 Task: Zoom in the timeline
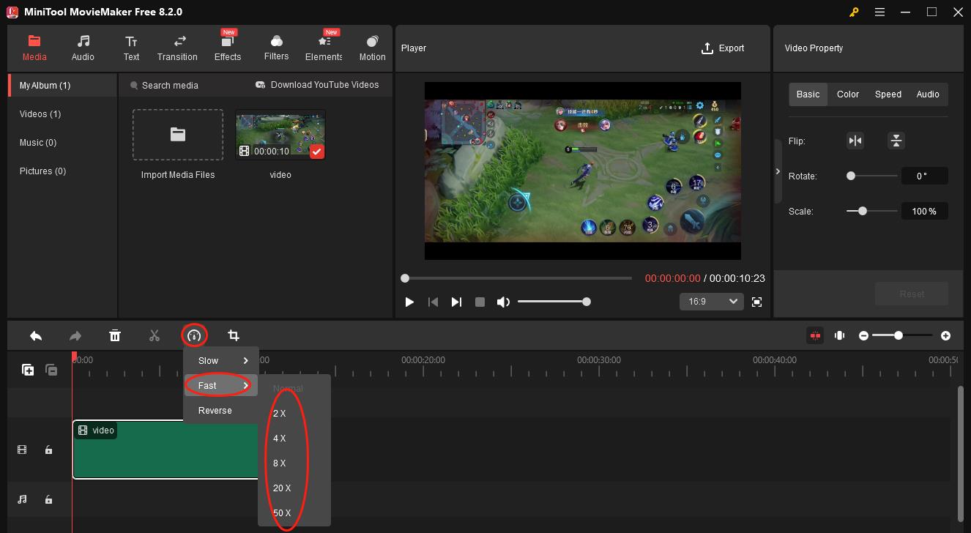(x=946, y=335)
